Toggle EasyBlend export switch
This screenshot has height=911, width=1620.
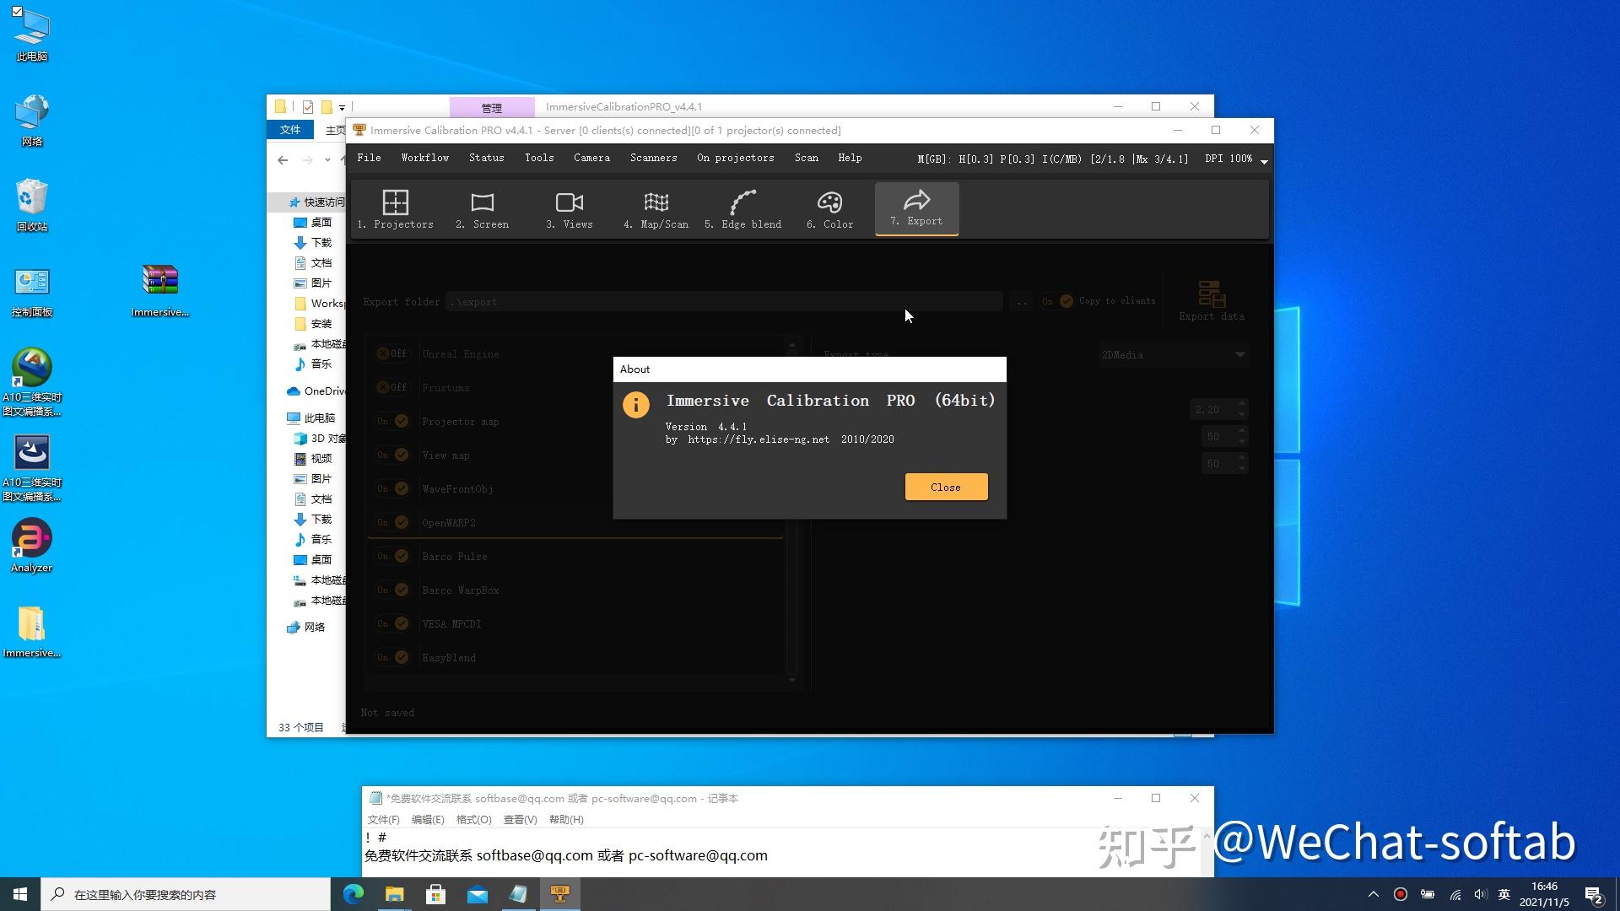(x=392, y=658)
